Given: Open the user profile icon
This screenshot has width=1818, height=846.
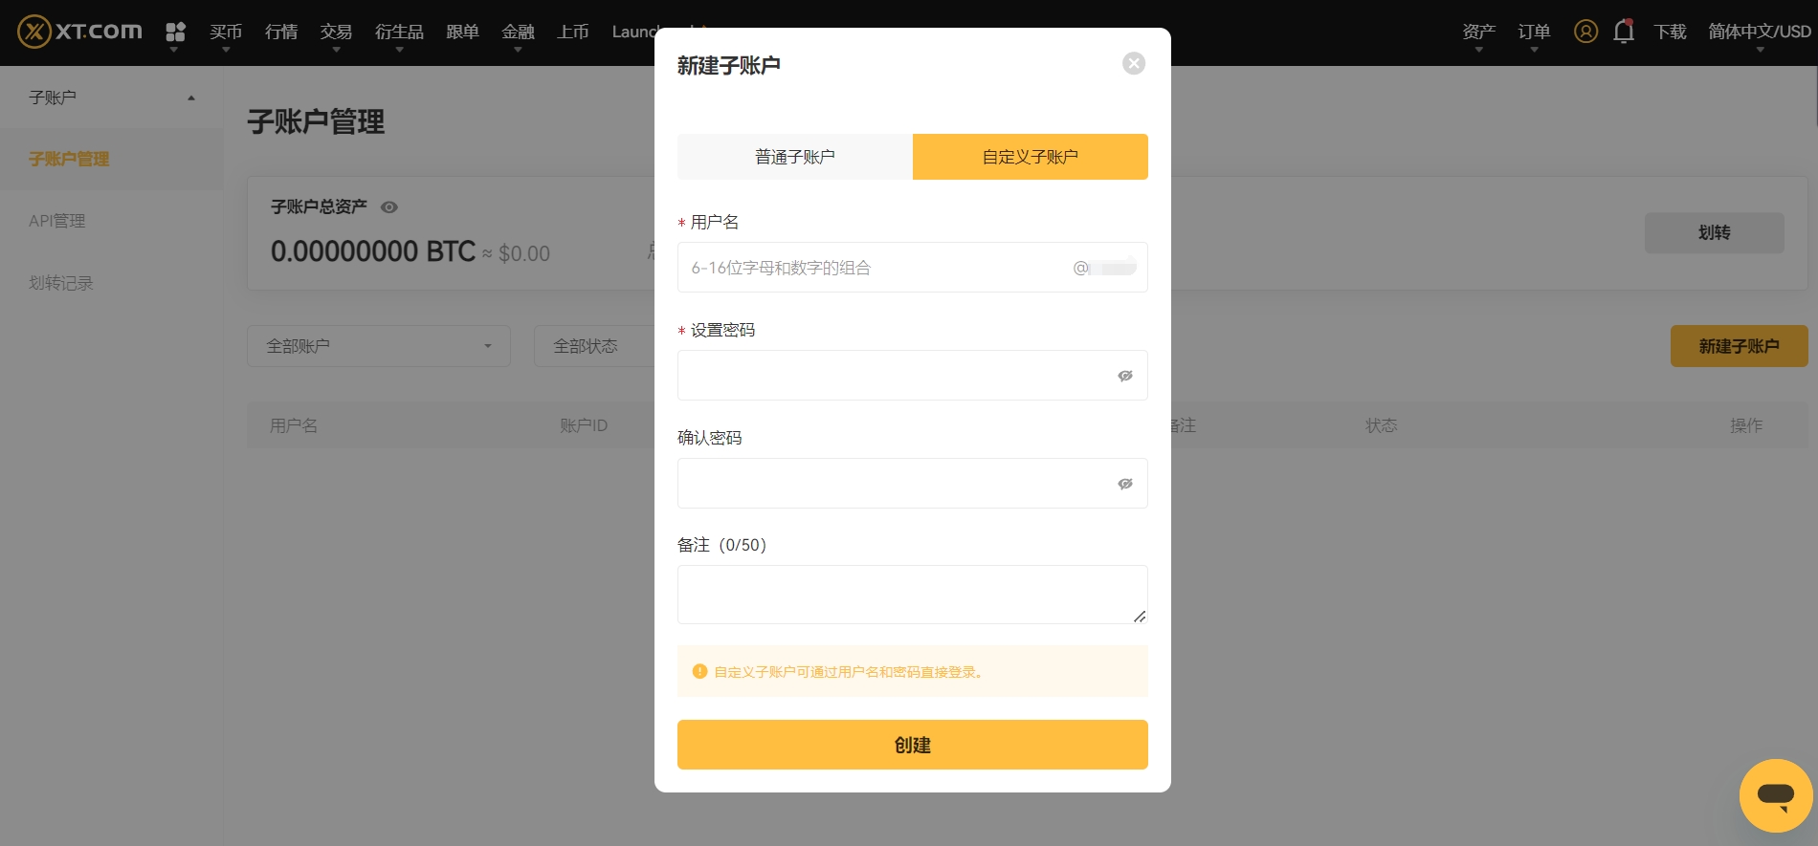Looking at the screenshot, I should (x=1585, y=32).
